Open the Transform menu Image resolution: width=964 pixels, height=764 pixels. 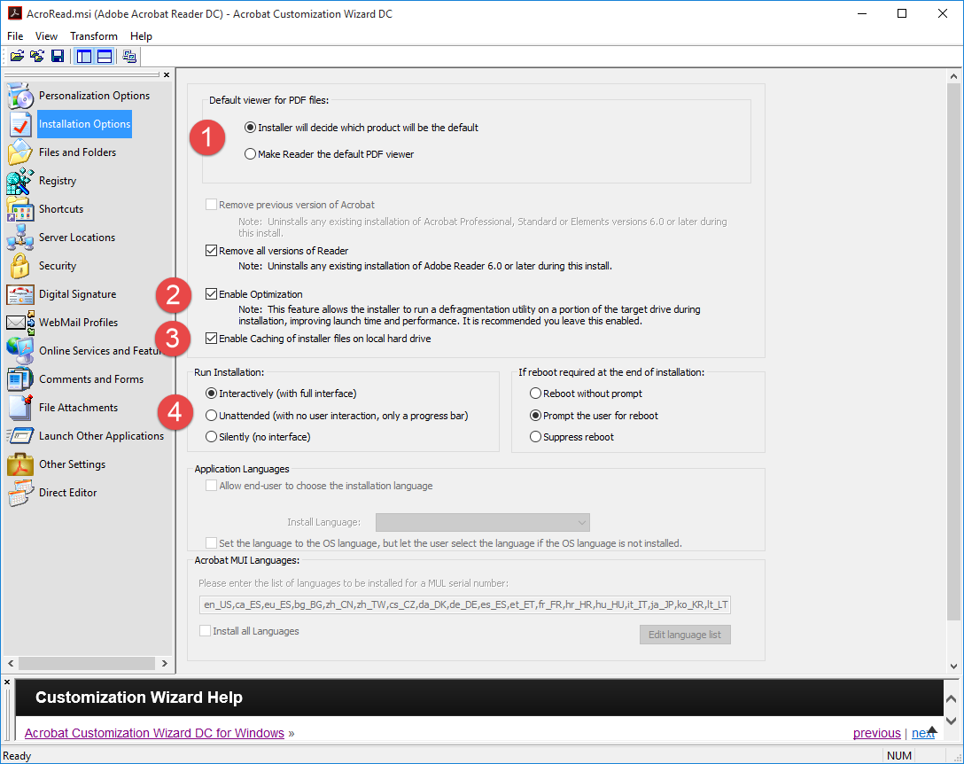pos(93,36)
